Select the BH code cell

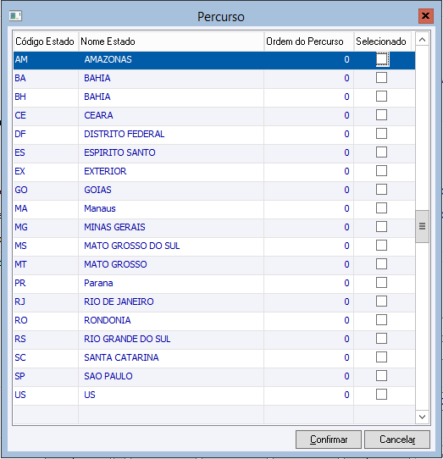46,97
